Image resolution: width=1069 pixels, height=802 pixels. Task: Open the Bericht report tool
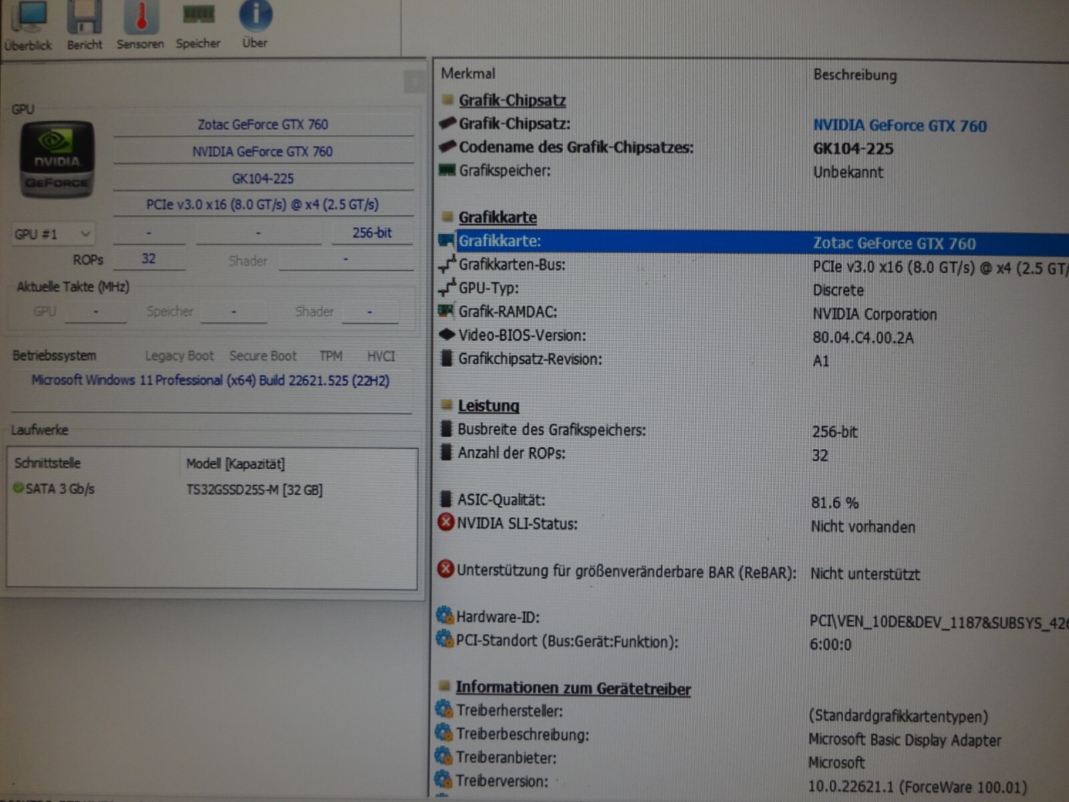point(85,27)
